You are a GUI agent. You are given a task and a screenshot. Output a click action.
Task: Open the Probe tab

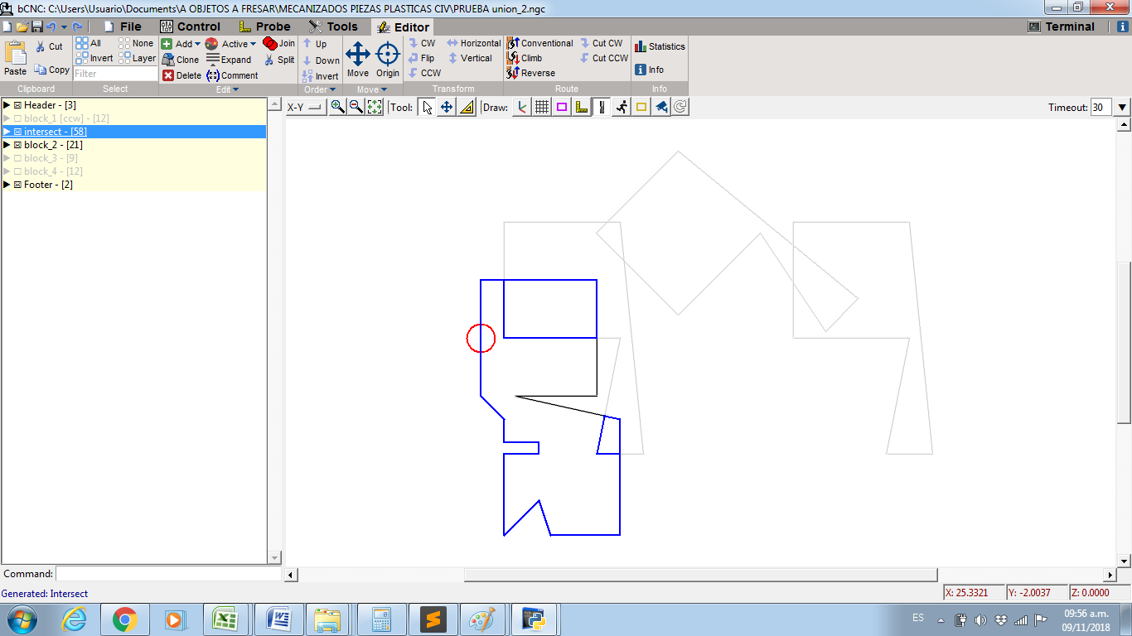click(264, 26)
